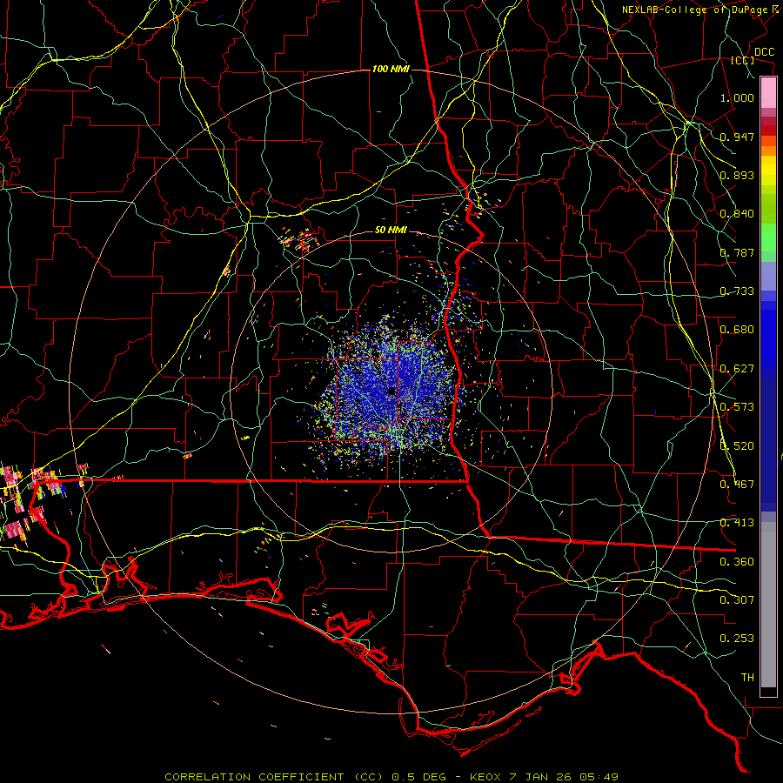Select the 0.520 legend value
The height and width of the screenshot is (783, 783).
point(737,446)
